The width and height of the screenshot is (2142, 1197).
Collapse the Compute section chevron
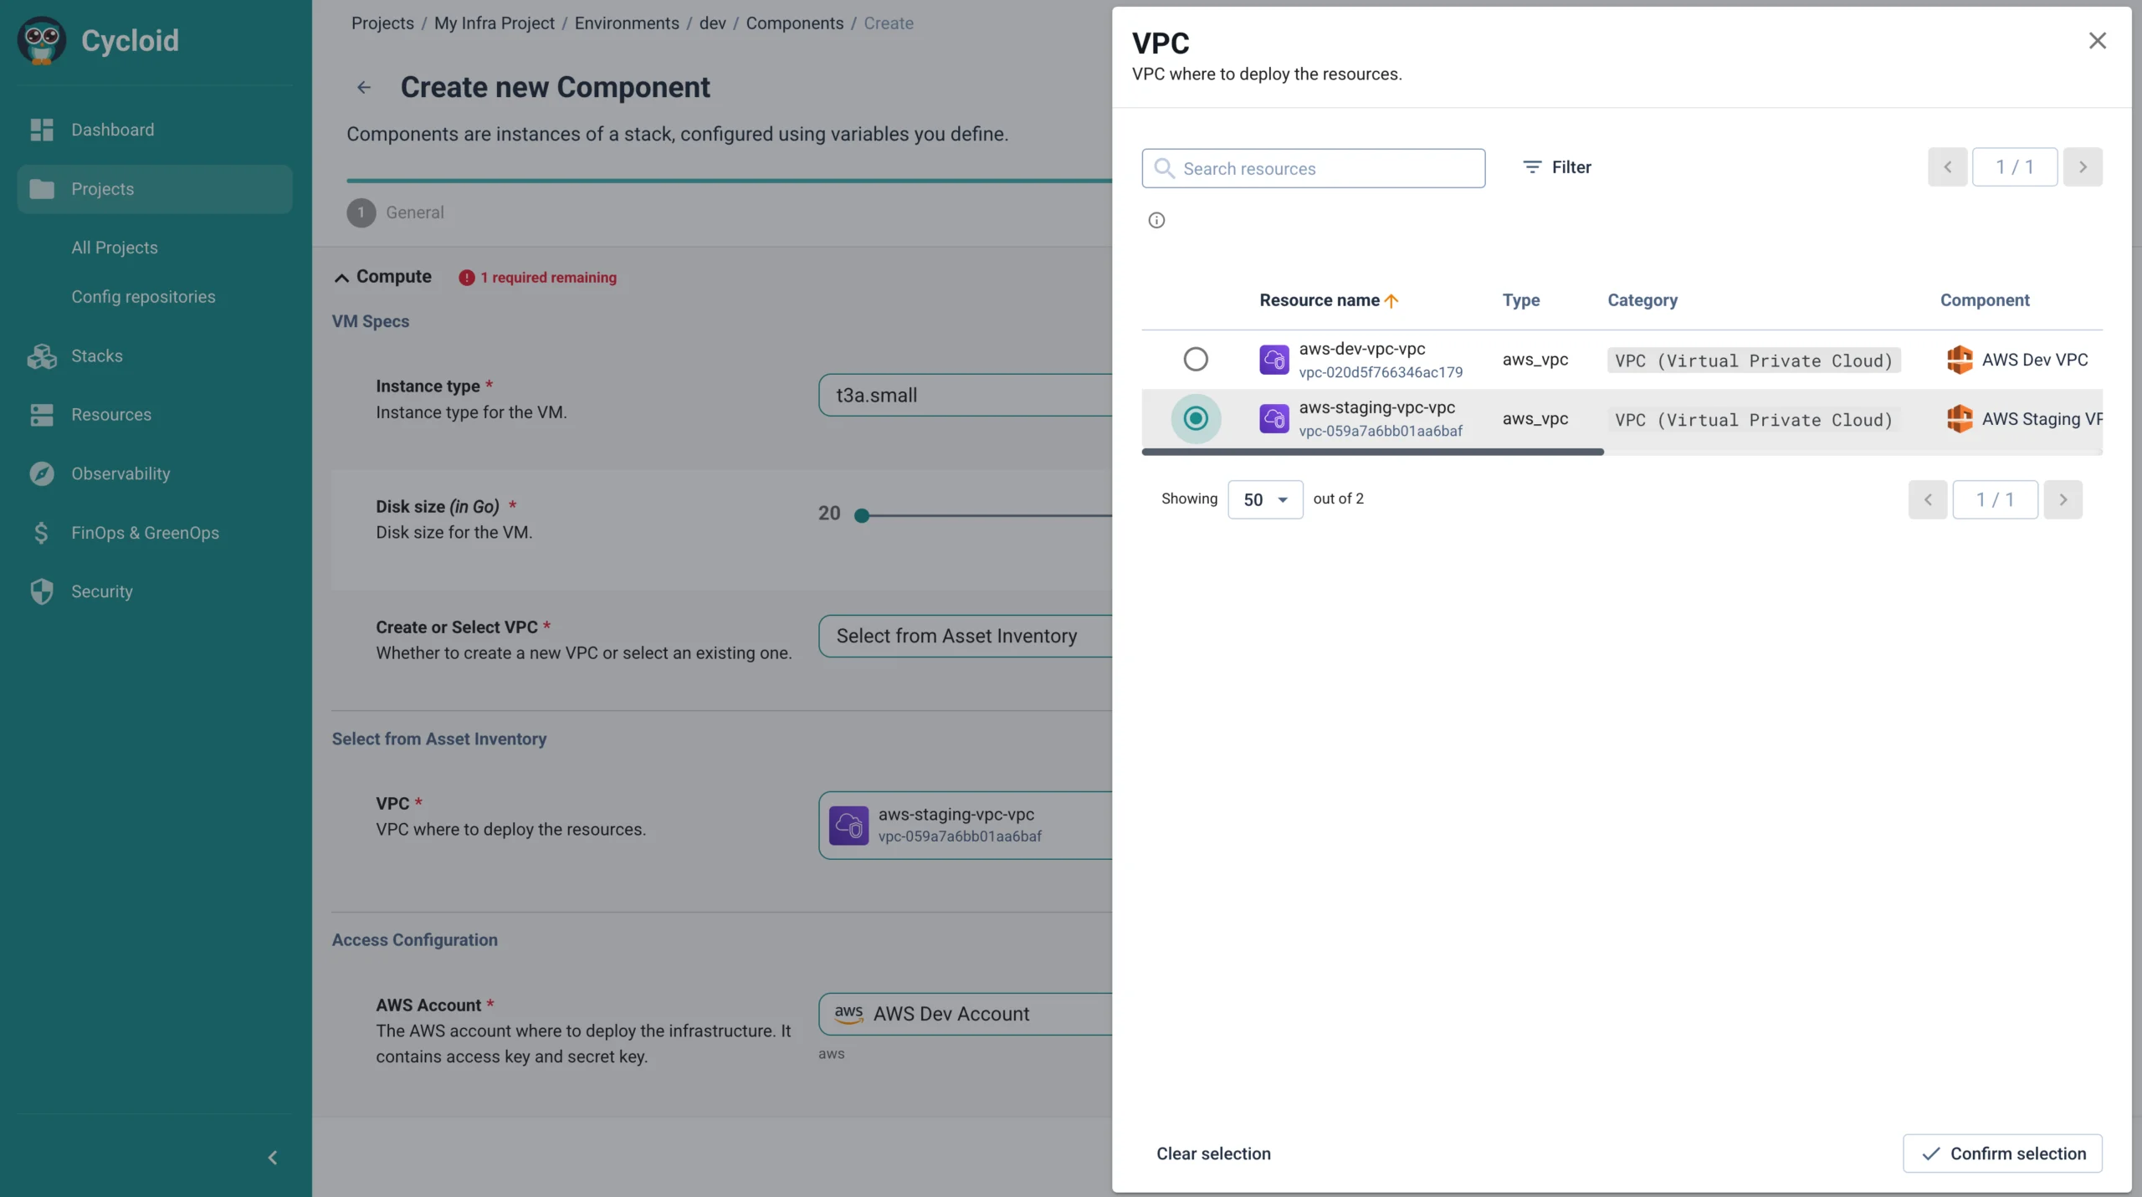[341, 278]
